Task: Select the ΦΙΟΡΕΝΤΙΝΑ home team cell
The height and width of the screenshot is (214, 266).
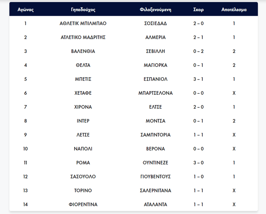Action: tap(83, 205)
